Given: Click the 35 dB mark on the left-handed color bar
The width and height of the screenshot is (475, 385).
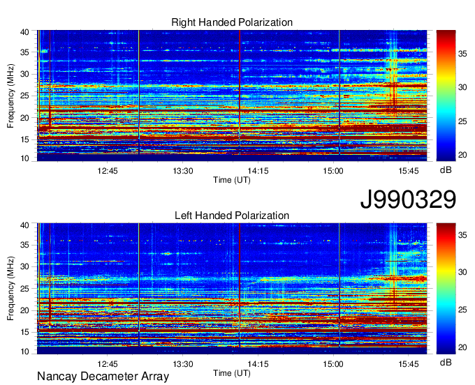Looking at the screenshot, I should pyautogui.click(x=462, y=234).
